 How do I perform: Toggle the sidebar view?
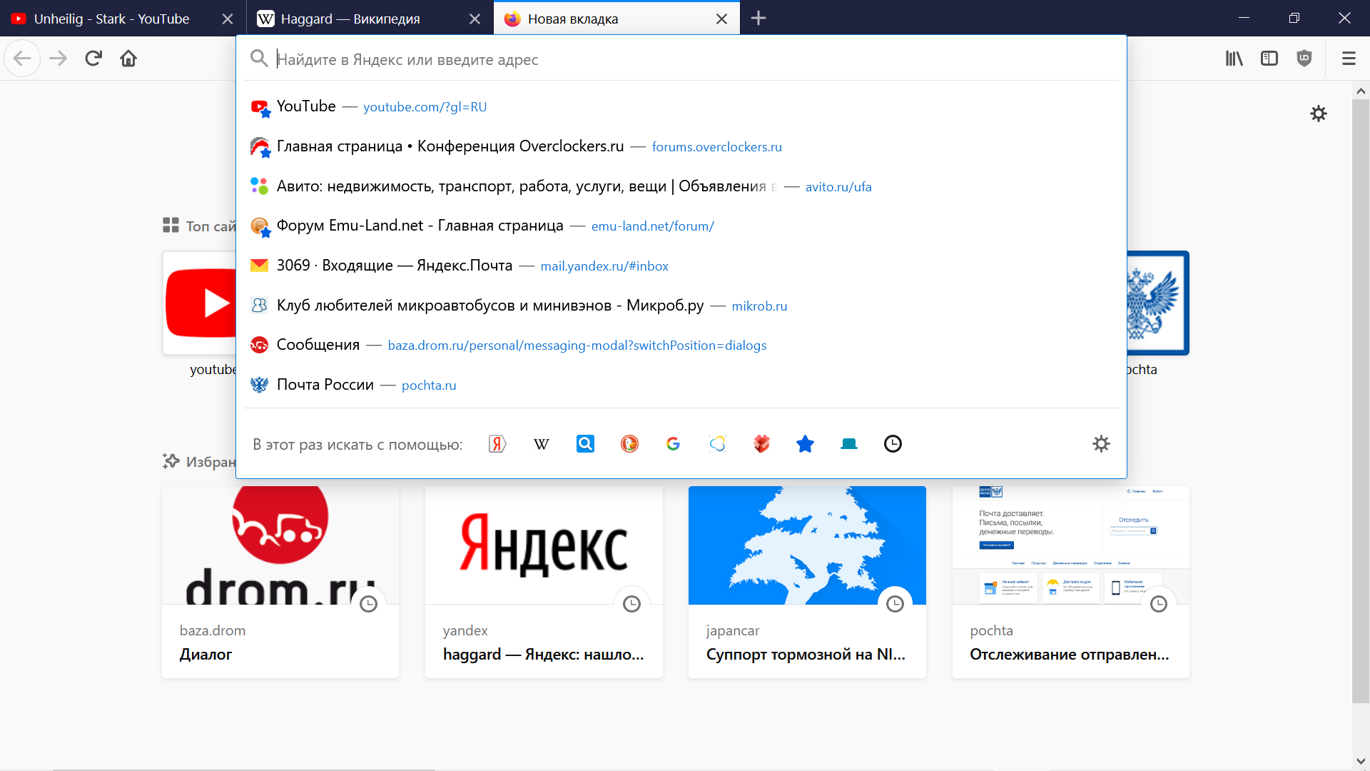coord(1269,59)
